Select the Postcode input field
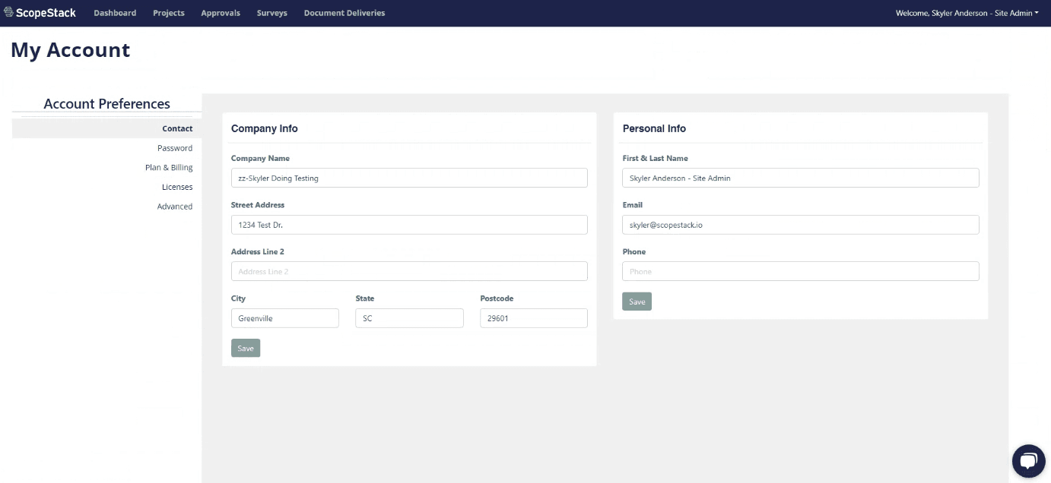The width and height of the screenshot is (1051, 483). 534,318
